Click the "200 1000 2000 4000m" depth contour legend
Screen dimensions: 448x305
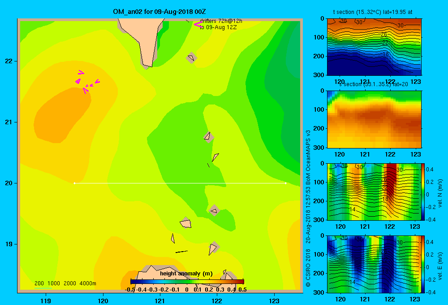click(x=65, y=283)
